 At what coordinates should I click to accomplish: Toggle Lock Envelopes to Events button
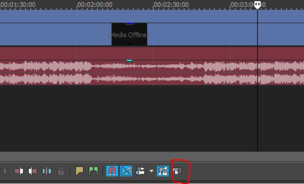click(163, 171)
